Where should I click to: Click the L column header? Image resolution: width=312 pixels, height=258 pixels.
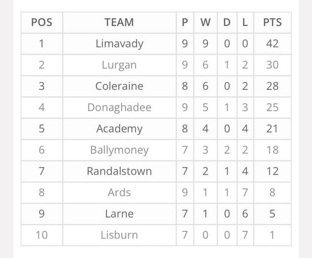pos(245,22)
